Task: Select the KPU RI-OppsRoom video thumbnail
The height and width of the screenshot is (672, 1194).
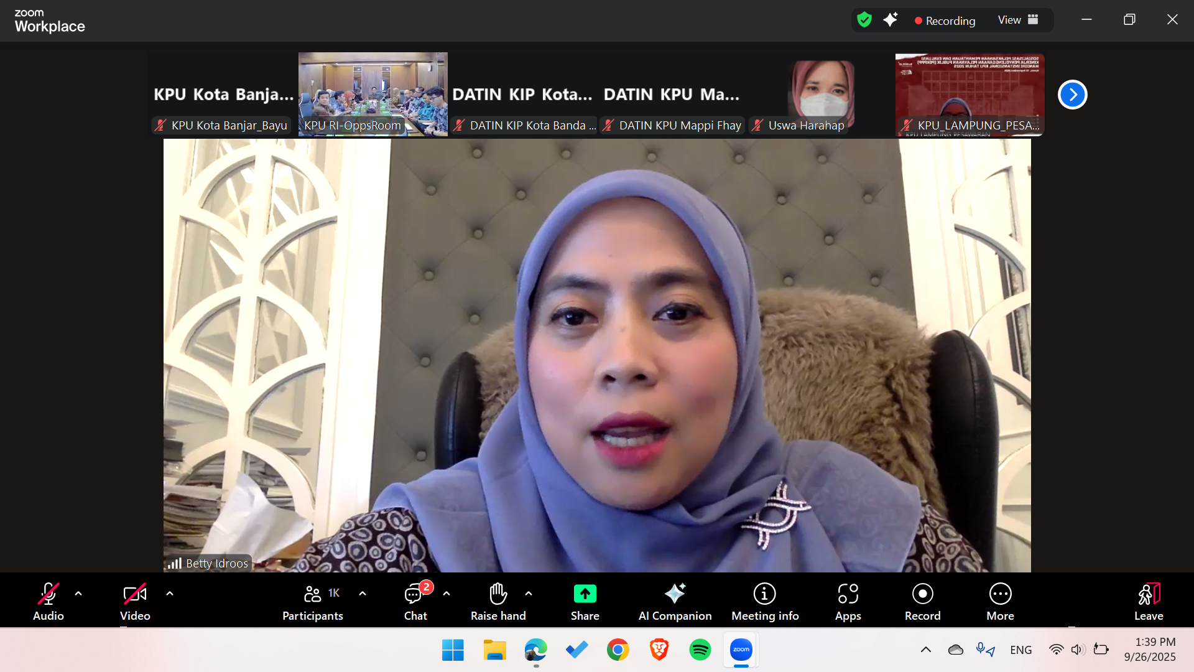Action: (x=373, y=93)
